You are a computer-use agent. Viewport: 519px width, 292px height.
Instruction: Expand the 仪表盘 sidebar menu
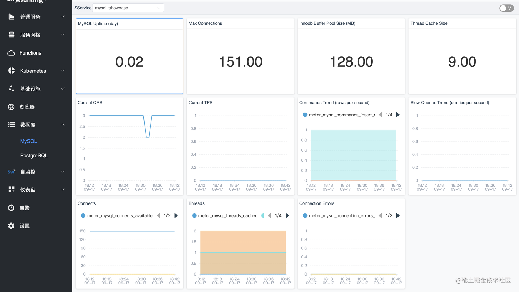pyautogui.click(x=30, y=189)
